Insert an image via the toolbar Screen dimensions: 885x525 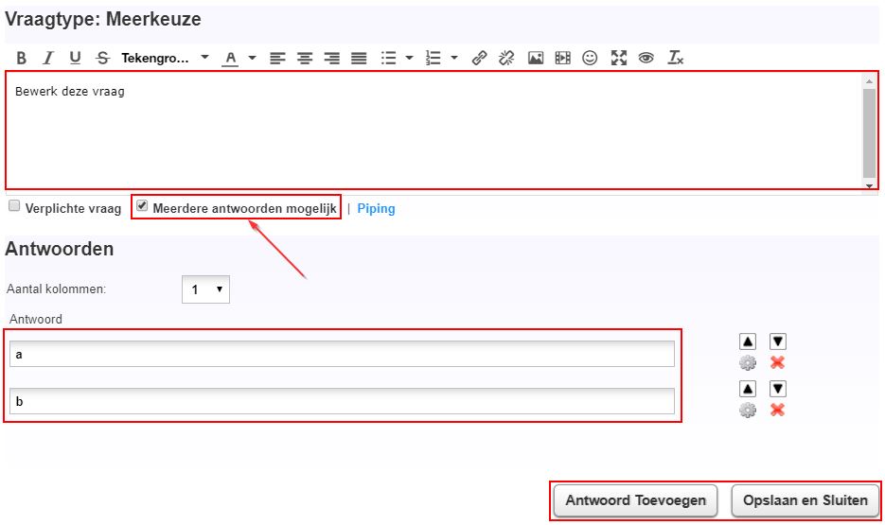[536, 58]
